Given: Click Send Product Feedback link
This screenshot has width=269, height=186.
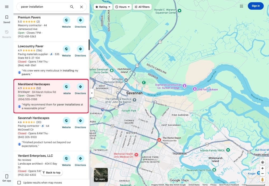Looking at the screenshot, I should coord(229,185).
